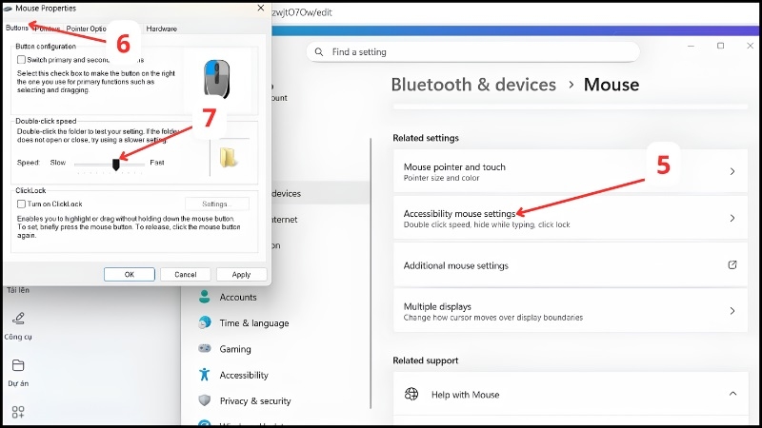Click OK in Mouse Properties
The image size is (762, 428).
point(130,274)
